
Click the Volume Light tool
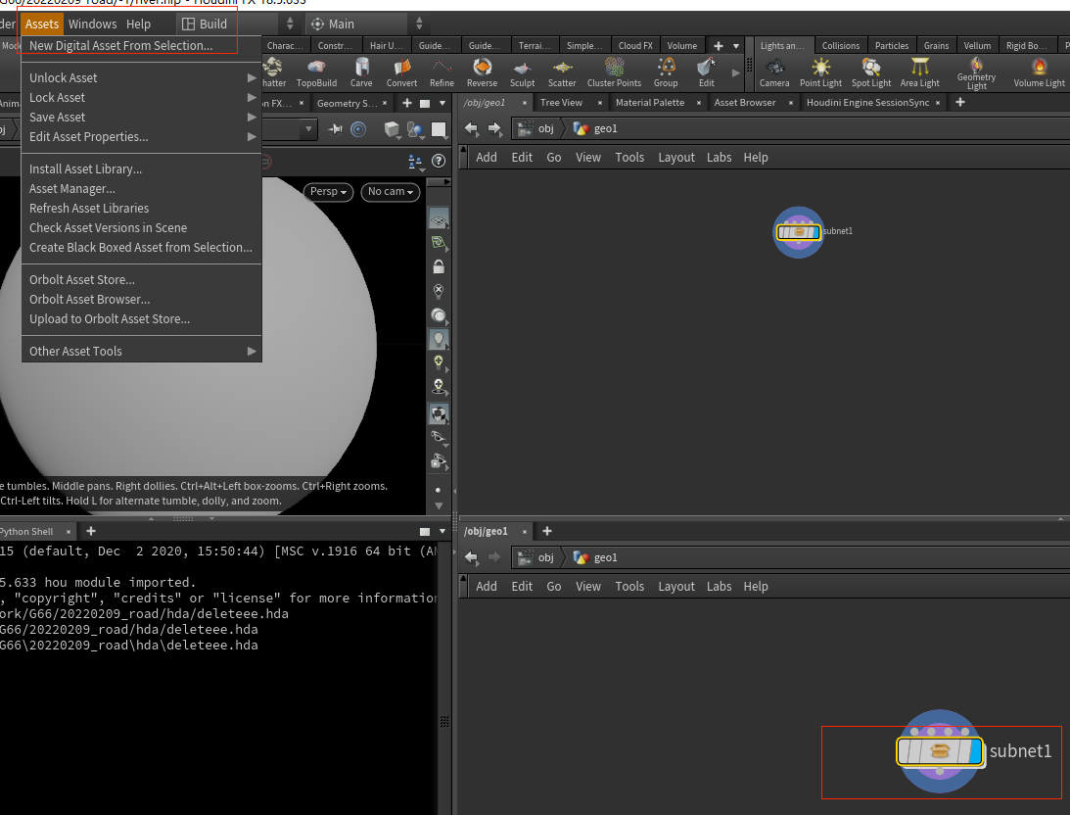(1039, 71)
